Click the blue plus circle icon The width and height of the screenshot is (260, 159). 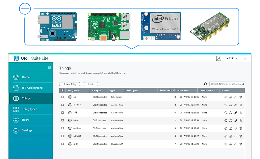[x=25, y=8]
